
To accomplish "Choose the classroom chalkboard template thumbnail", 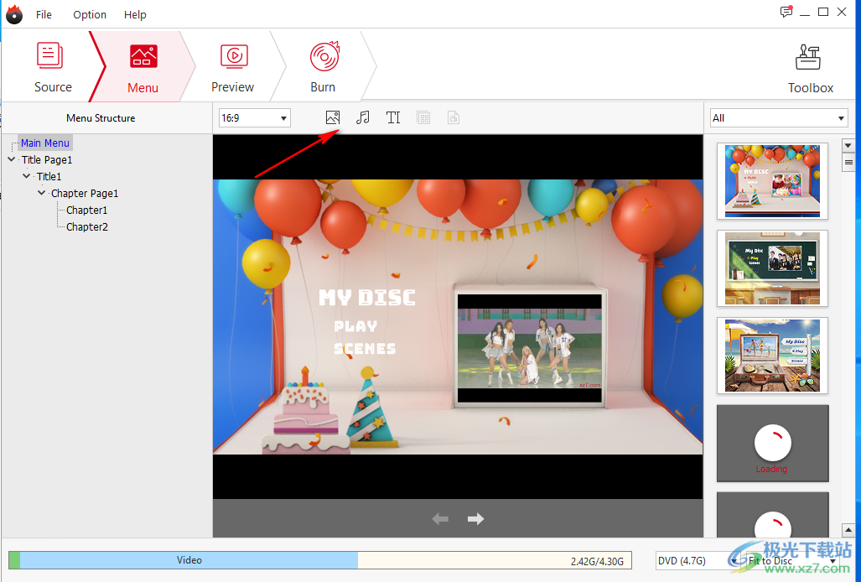I will click(772, 268).
